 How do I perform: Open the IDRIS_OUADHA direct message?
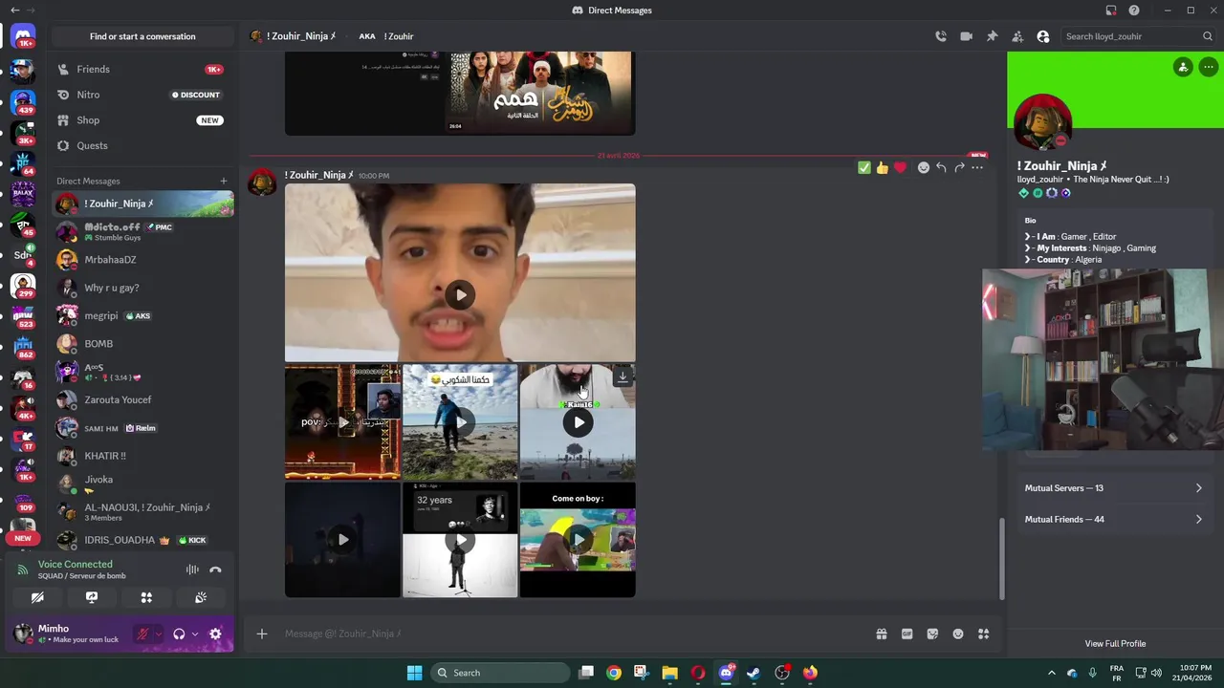(x=142, y=540)
